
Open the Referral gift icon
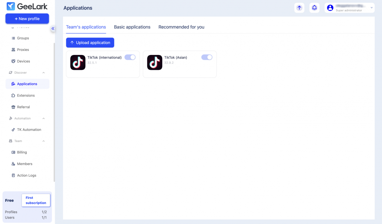pyautogui.click(x=13, y=107)
